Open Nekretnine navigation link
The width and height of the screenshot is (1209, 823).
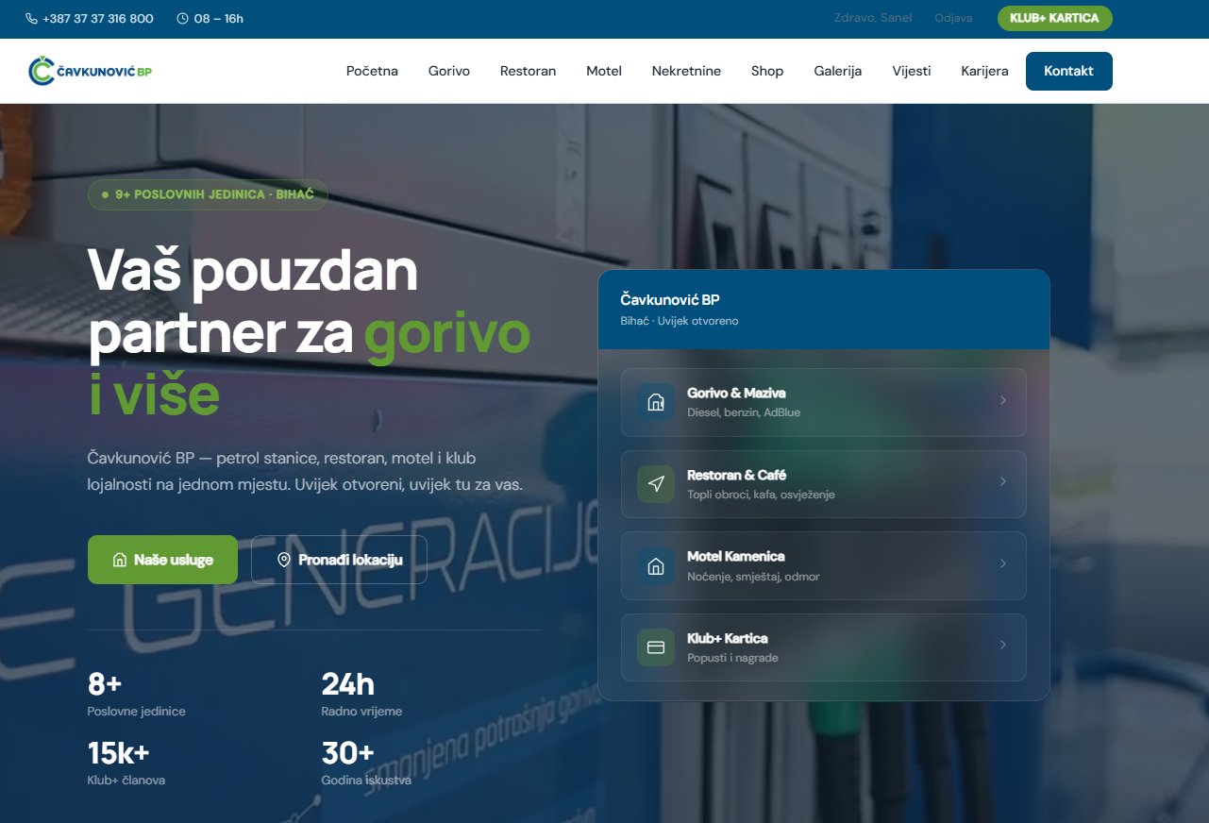pos(686,71)
